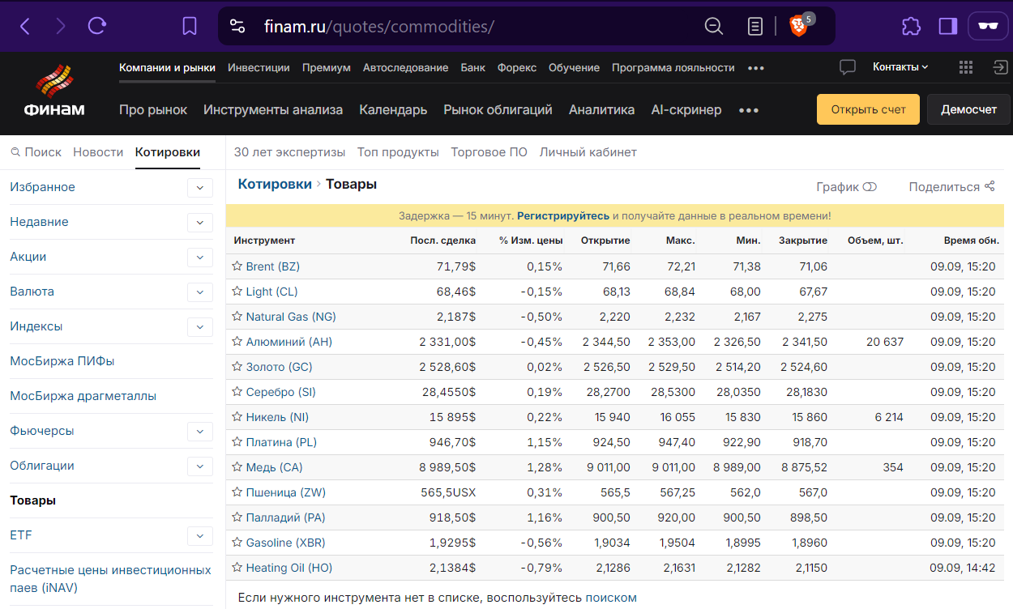Open the Рынок облигаций menu item
The height and width of the screenshot is (609, 1013).
tap(498, 110)
